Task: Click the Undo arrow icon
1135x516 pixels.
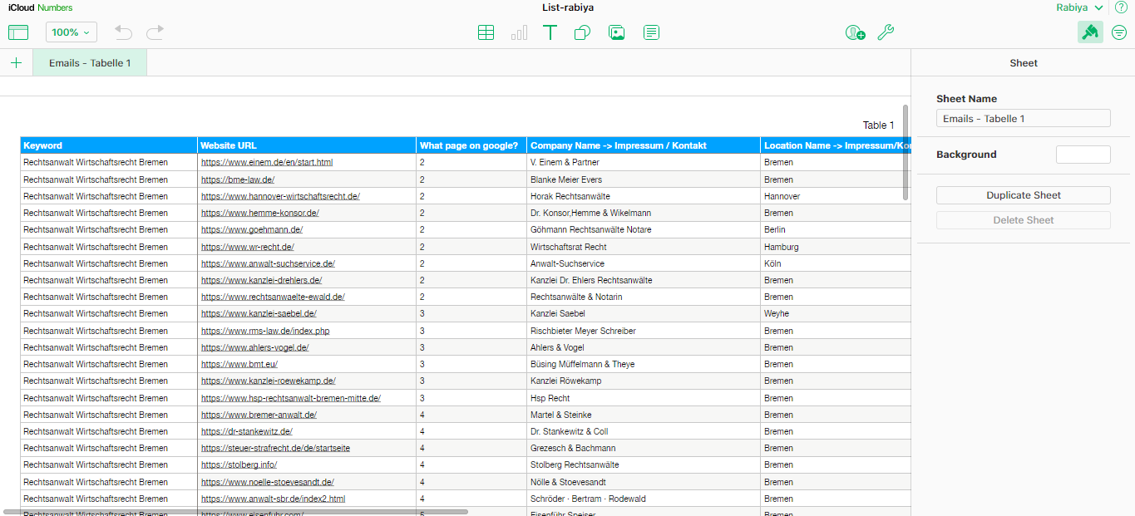Action: (x=123, y=32)
